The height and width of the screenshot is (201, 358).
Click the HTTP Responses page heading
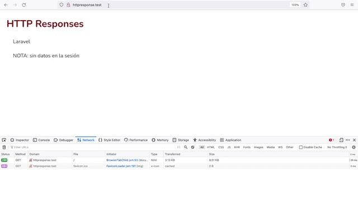(x=45, y=23)
